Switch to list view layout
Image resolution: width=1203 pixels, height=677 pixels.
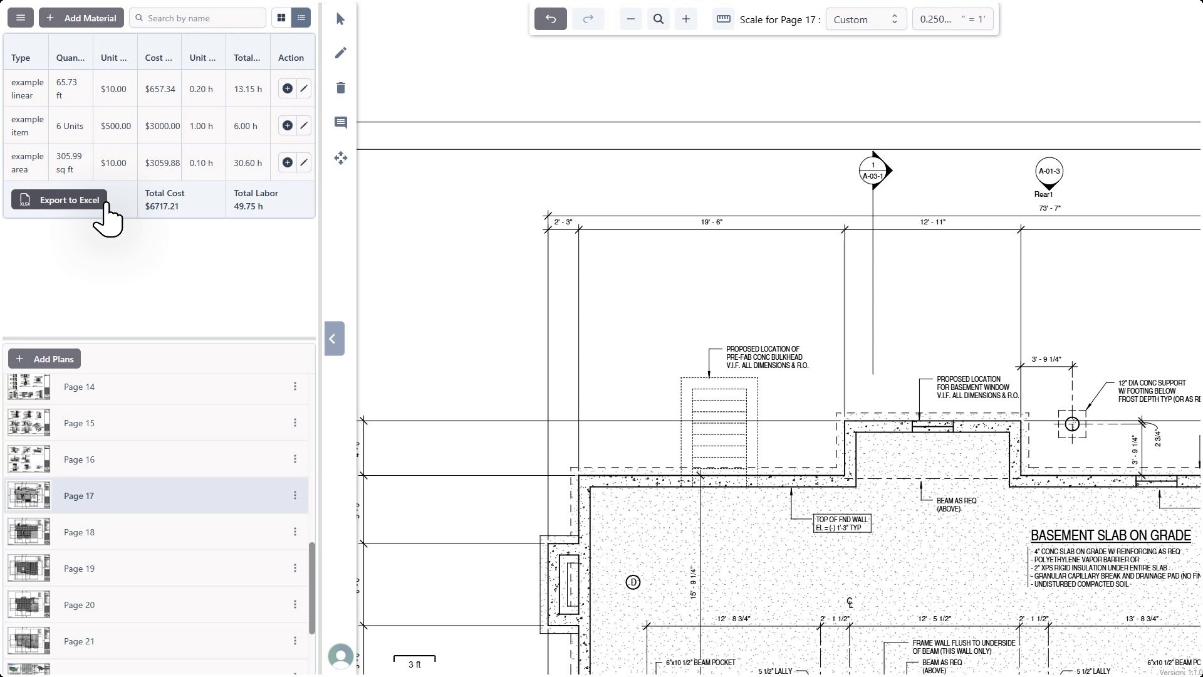click(x=301, y=18)
